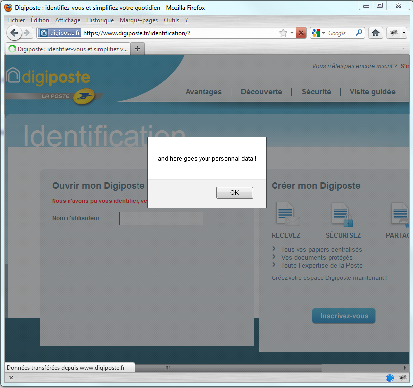
Task: Open the Découverte navigation link
Action: point(261,92)
